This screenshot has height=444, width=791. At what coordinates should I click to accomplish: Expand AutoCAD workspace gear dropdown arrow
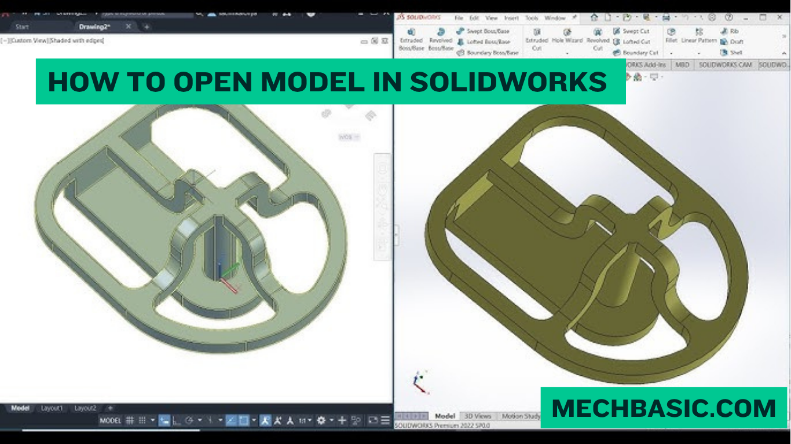(331, 420)
